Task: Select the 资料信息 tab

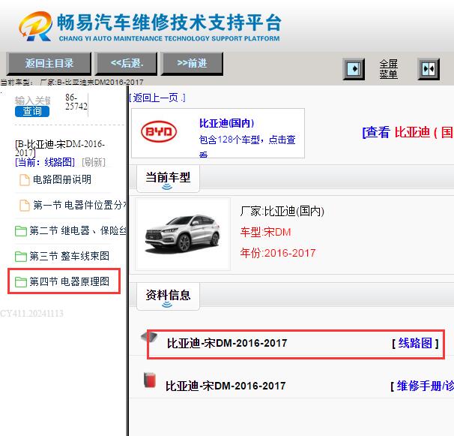Action: (x=168, y=296)
